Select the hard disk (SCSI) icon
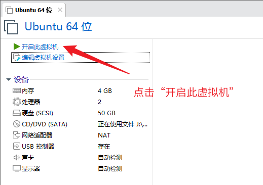The image size is (263, 185). click(x=17, y=113)
